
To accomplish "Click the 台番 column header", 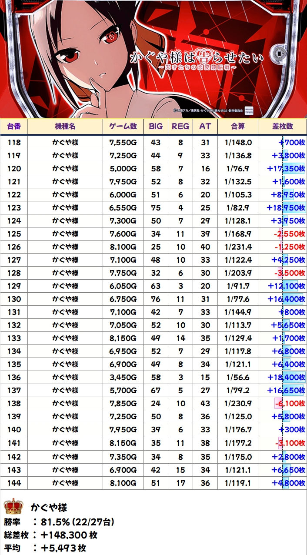I will coord(14,126).
